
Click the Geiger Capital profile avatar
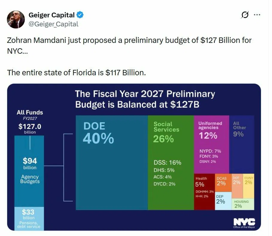point(16,19)
